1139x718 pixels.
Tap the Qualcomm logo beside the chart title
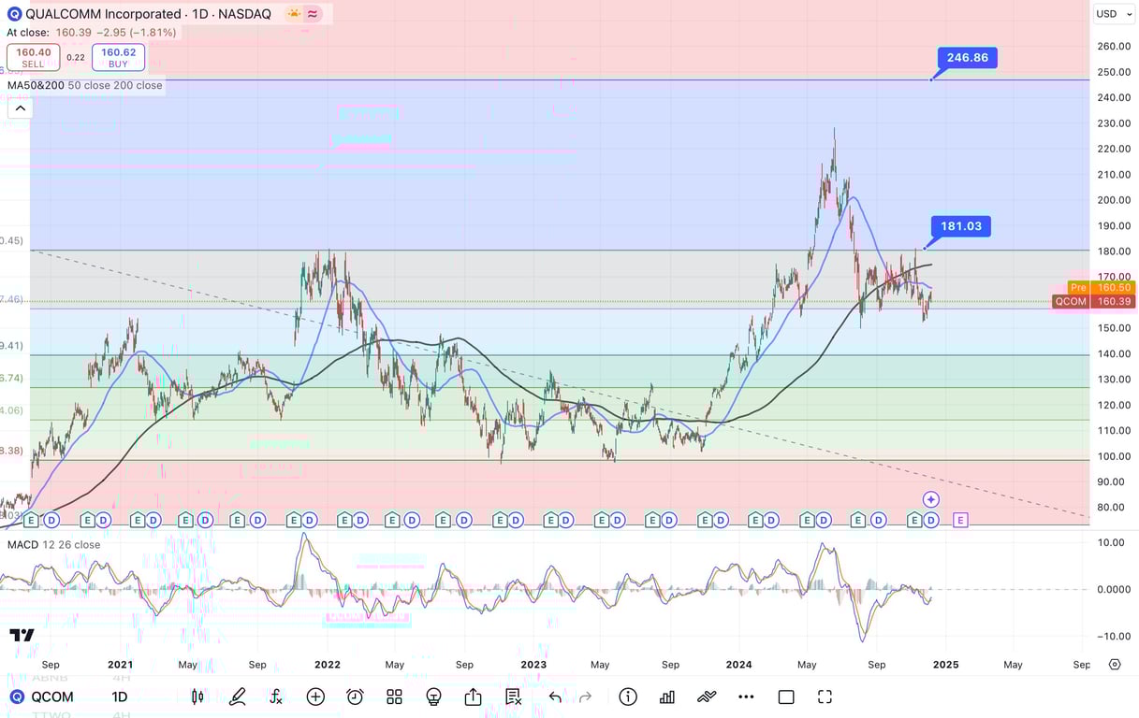(14, 14)
